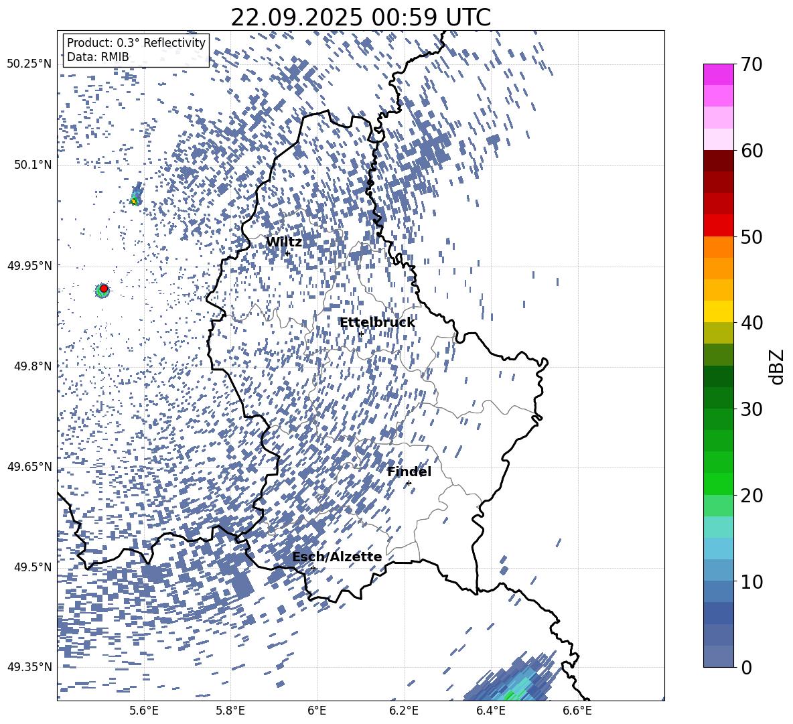
Task: Click the 50.1°N latitude label
Action: click(33, 165)
